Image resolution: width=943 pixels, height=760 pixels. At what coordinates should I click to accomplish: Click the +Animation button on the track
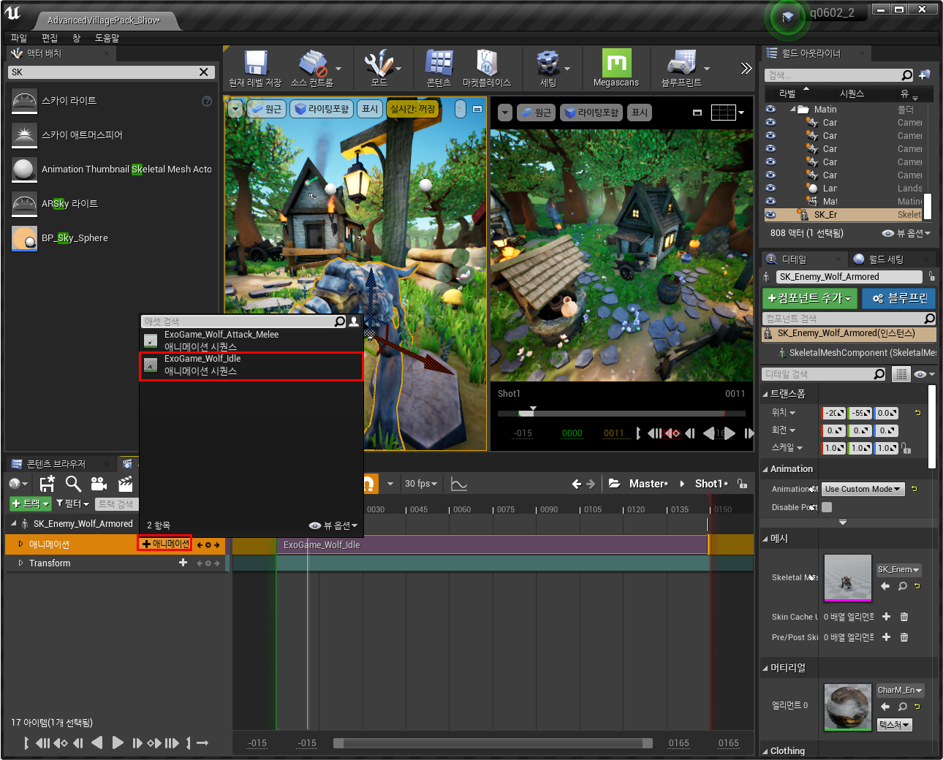pos(165,544)
